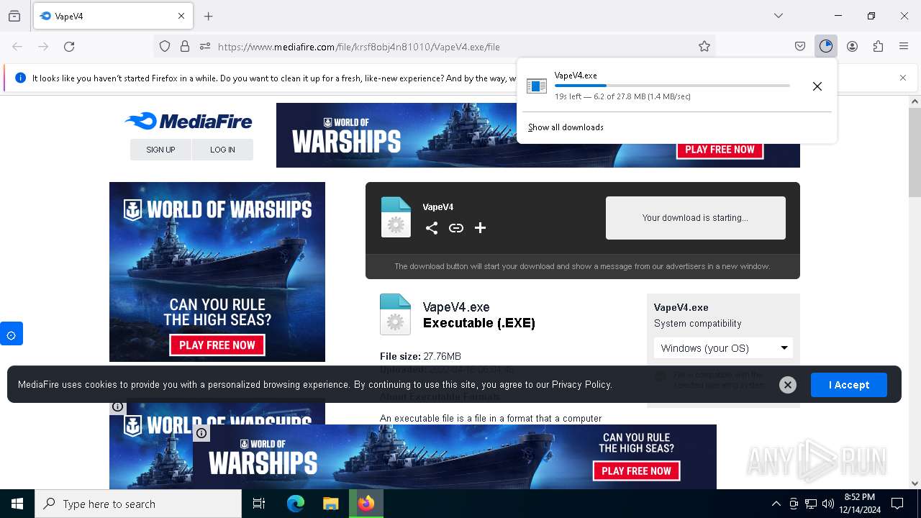Open a new browser tab

click(209, 16)
